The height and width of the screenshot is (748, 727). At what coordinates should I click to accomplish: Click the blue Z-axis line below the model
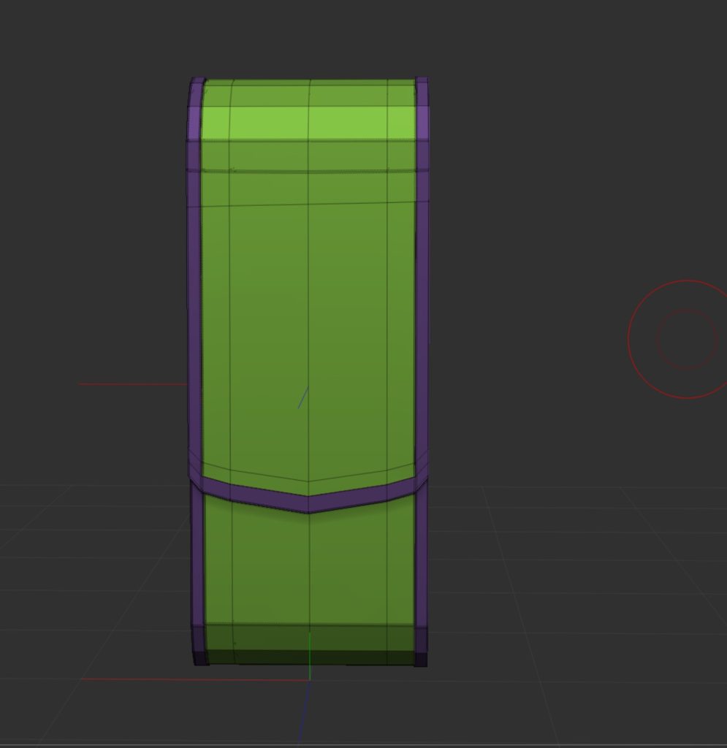click(x=304, y=712)
